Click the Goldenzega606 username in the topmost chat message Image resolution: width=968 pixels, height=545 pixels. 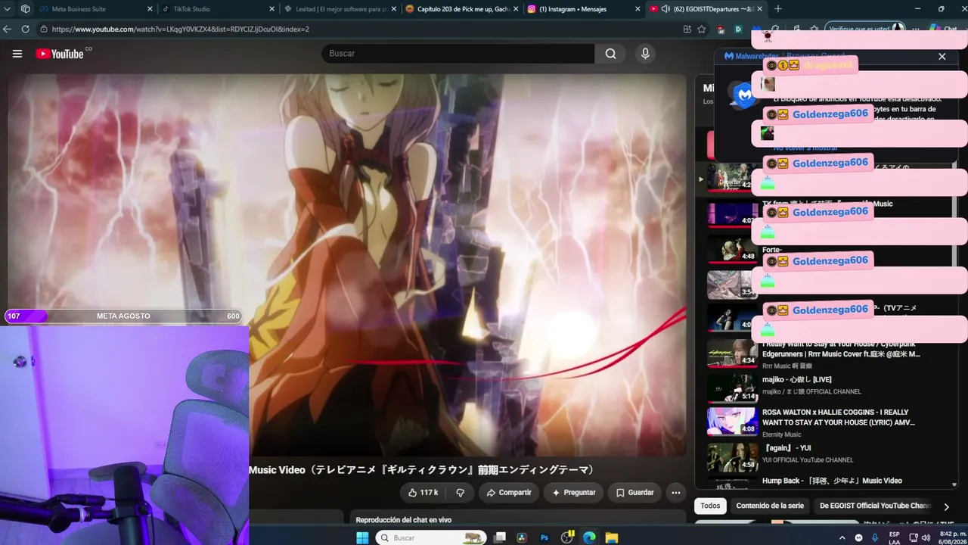tap(830, 114)
